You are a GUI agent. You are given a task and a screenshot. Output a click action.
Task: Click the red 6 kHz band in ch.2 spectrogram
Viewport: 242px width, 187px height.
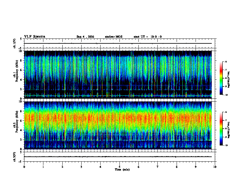click(x=118, y=119)
